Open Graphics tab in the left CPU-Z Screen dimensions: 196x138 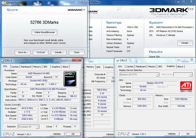[x=56, y=67]
